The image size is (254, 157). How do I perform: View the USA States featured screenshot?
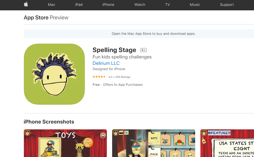pos(227,143)
